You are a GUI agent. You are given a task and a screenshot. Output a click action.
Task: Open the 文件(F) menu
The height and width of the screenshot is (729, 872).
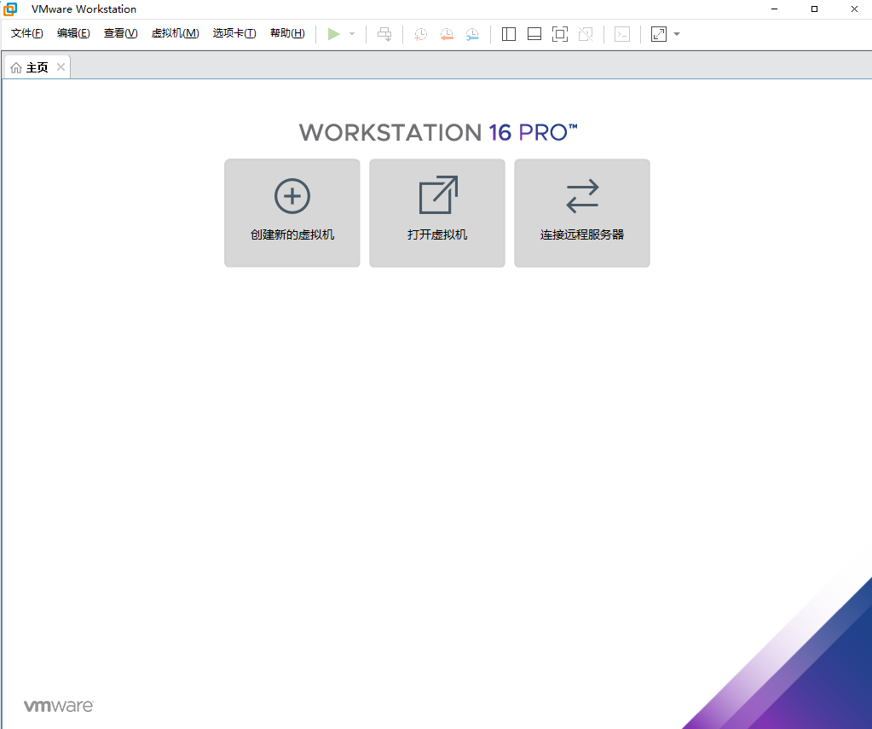(26, 33)
